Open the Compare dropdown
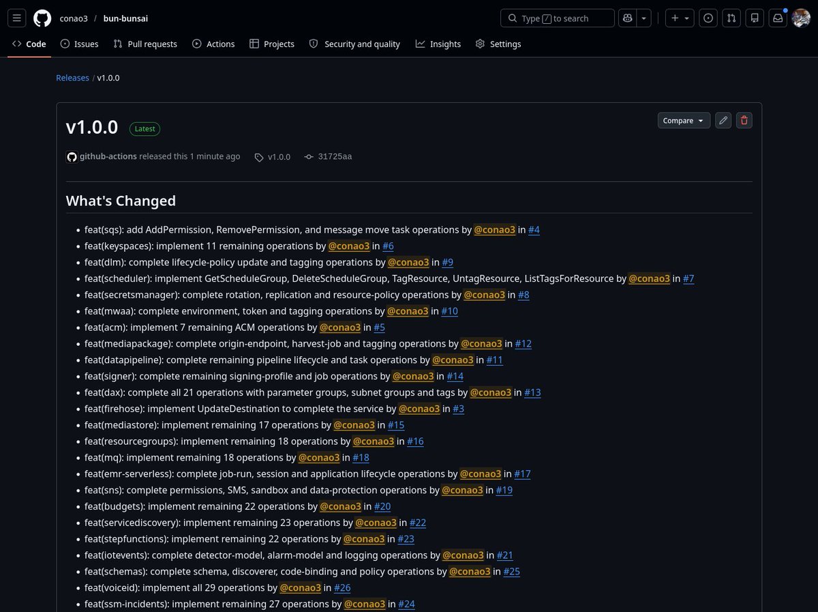 pos(684,120)
